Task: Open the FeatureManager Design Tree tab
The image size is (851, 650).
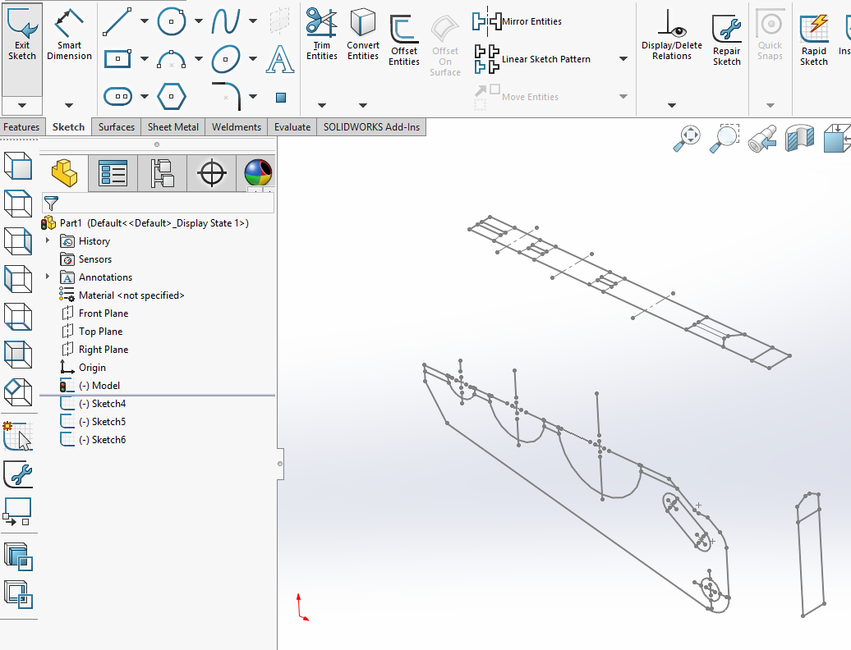Action: point(65,173)
